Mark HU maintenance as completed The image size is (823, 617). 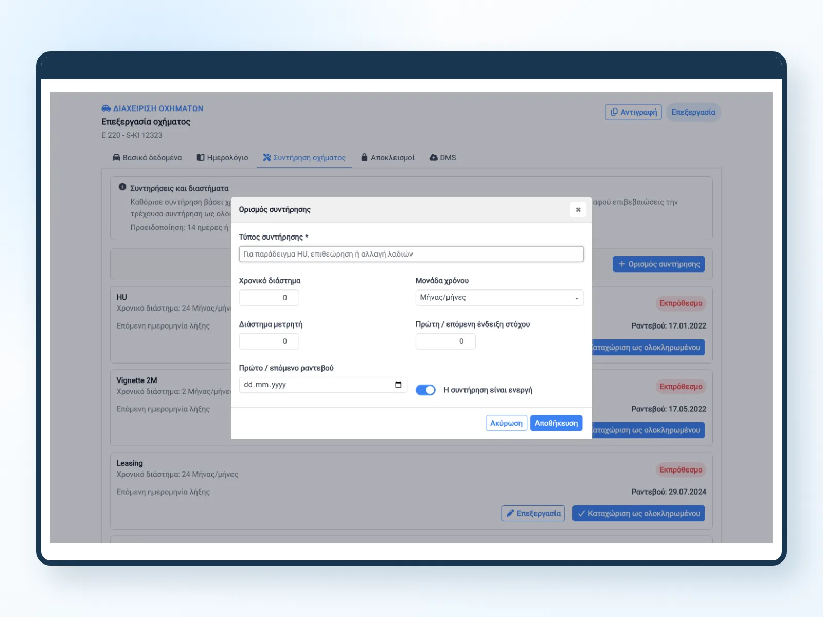[648, 348]
